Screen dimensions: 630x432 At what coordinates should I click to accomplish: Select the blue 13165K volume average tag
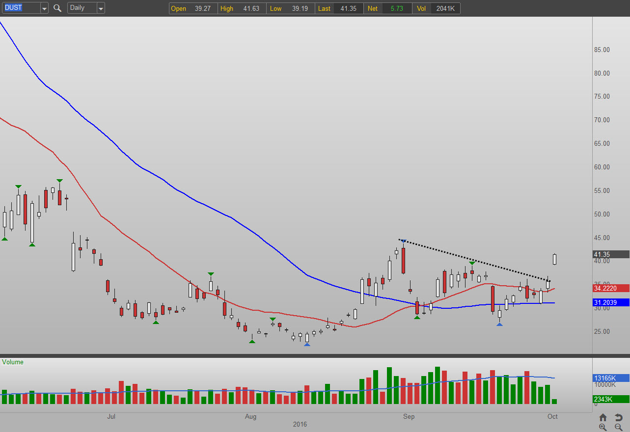click(611, 378)
